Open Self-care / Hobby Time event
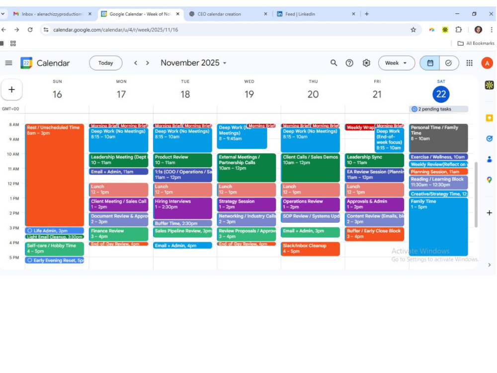Viewport: 497px width, 373px height. [55, 249]
